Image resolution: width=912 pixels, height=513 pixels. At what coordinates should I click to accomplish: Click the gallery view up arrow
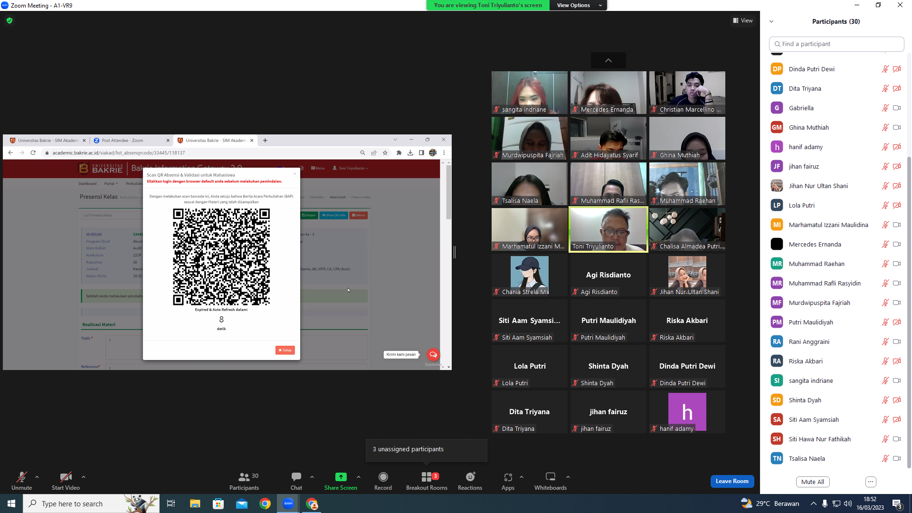click(608, 60)
